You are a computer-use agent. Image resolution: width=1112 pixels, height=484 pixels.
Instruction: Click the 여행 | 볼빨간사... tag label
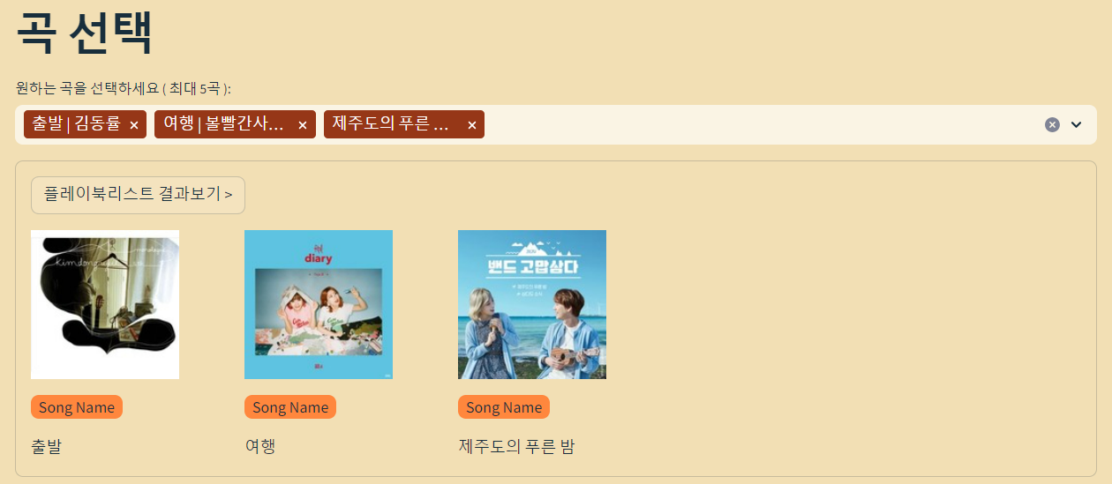(224, 124)
